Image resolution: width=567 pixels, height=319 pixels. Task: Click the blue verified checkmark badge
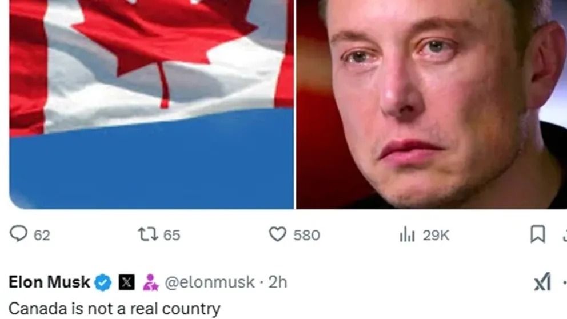(103, 282)
